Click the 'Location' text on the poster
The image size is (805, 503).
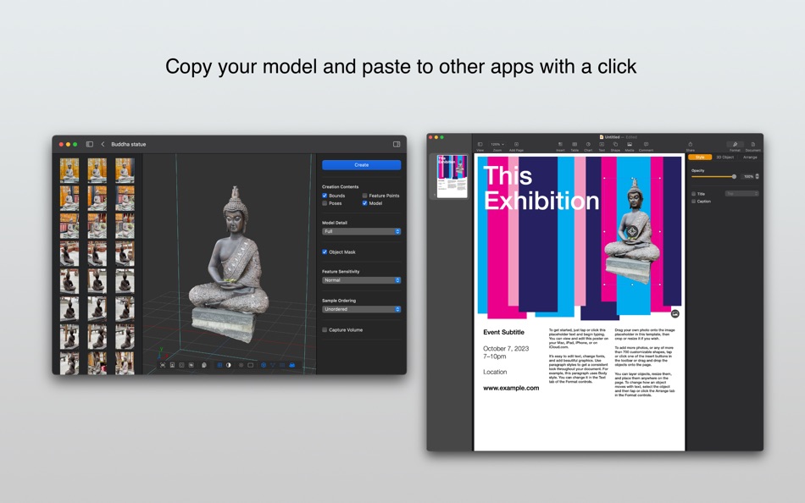point(495,372)
